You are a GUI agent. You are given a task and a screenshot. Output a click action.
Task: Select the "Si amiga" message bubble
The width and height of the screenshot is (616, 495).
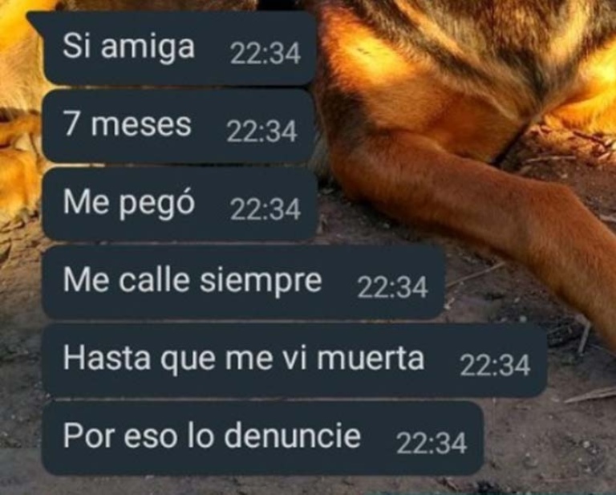[x=172, y=48]
